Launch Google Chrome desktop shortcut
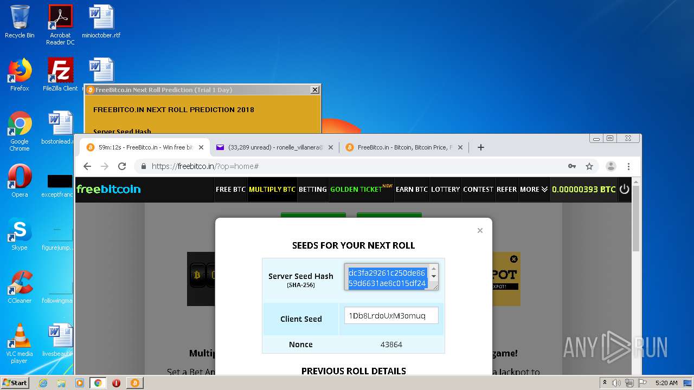This screenshot has height=390, width=694. coord(20,131)
